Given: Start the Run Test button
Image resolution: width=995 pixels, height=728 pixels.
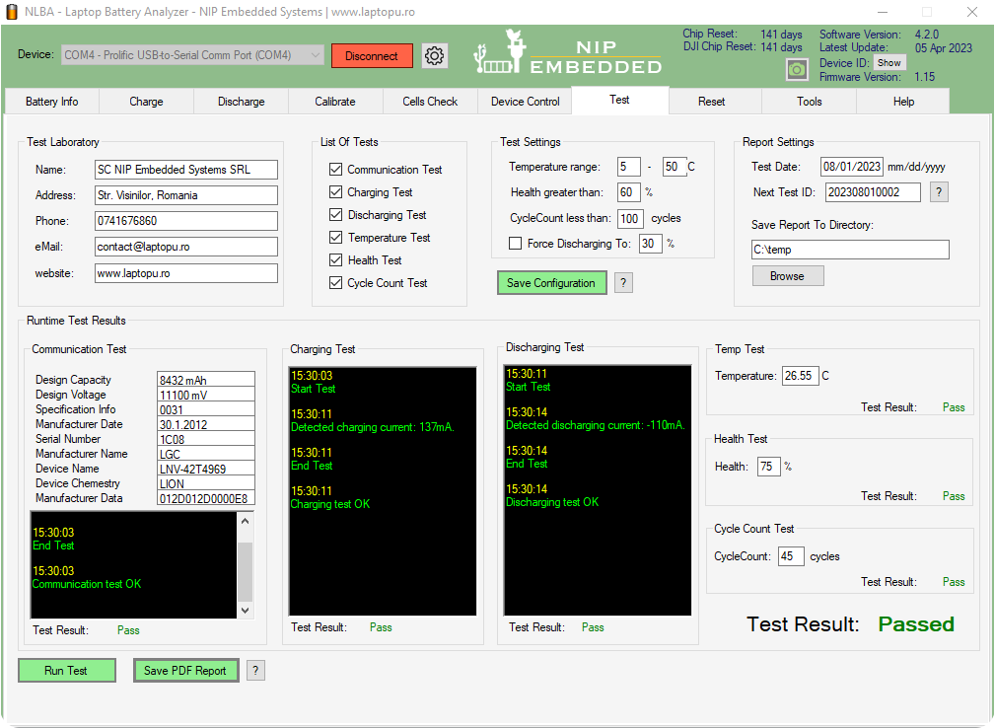Looking at the screenshot, I should coord(67,670).
